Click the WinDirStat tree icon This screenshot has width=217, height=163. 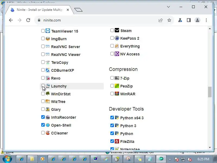tap(48, 94)
